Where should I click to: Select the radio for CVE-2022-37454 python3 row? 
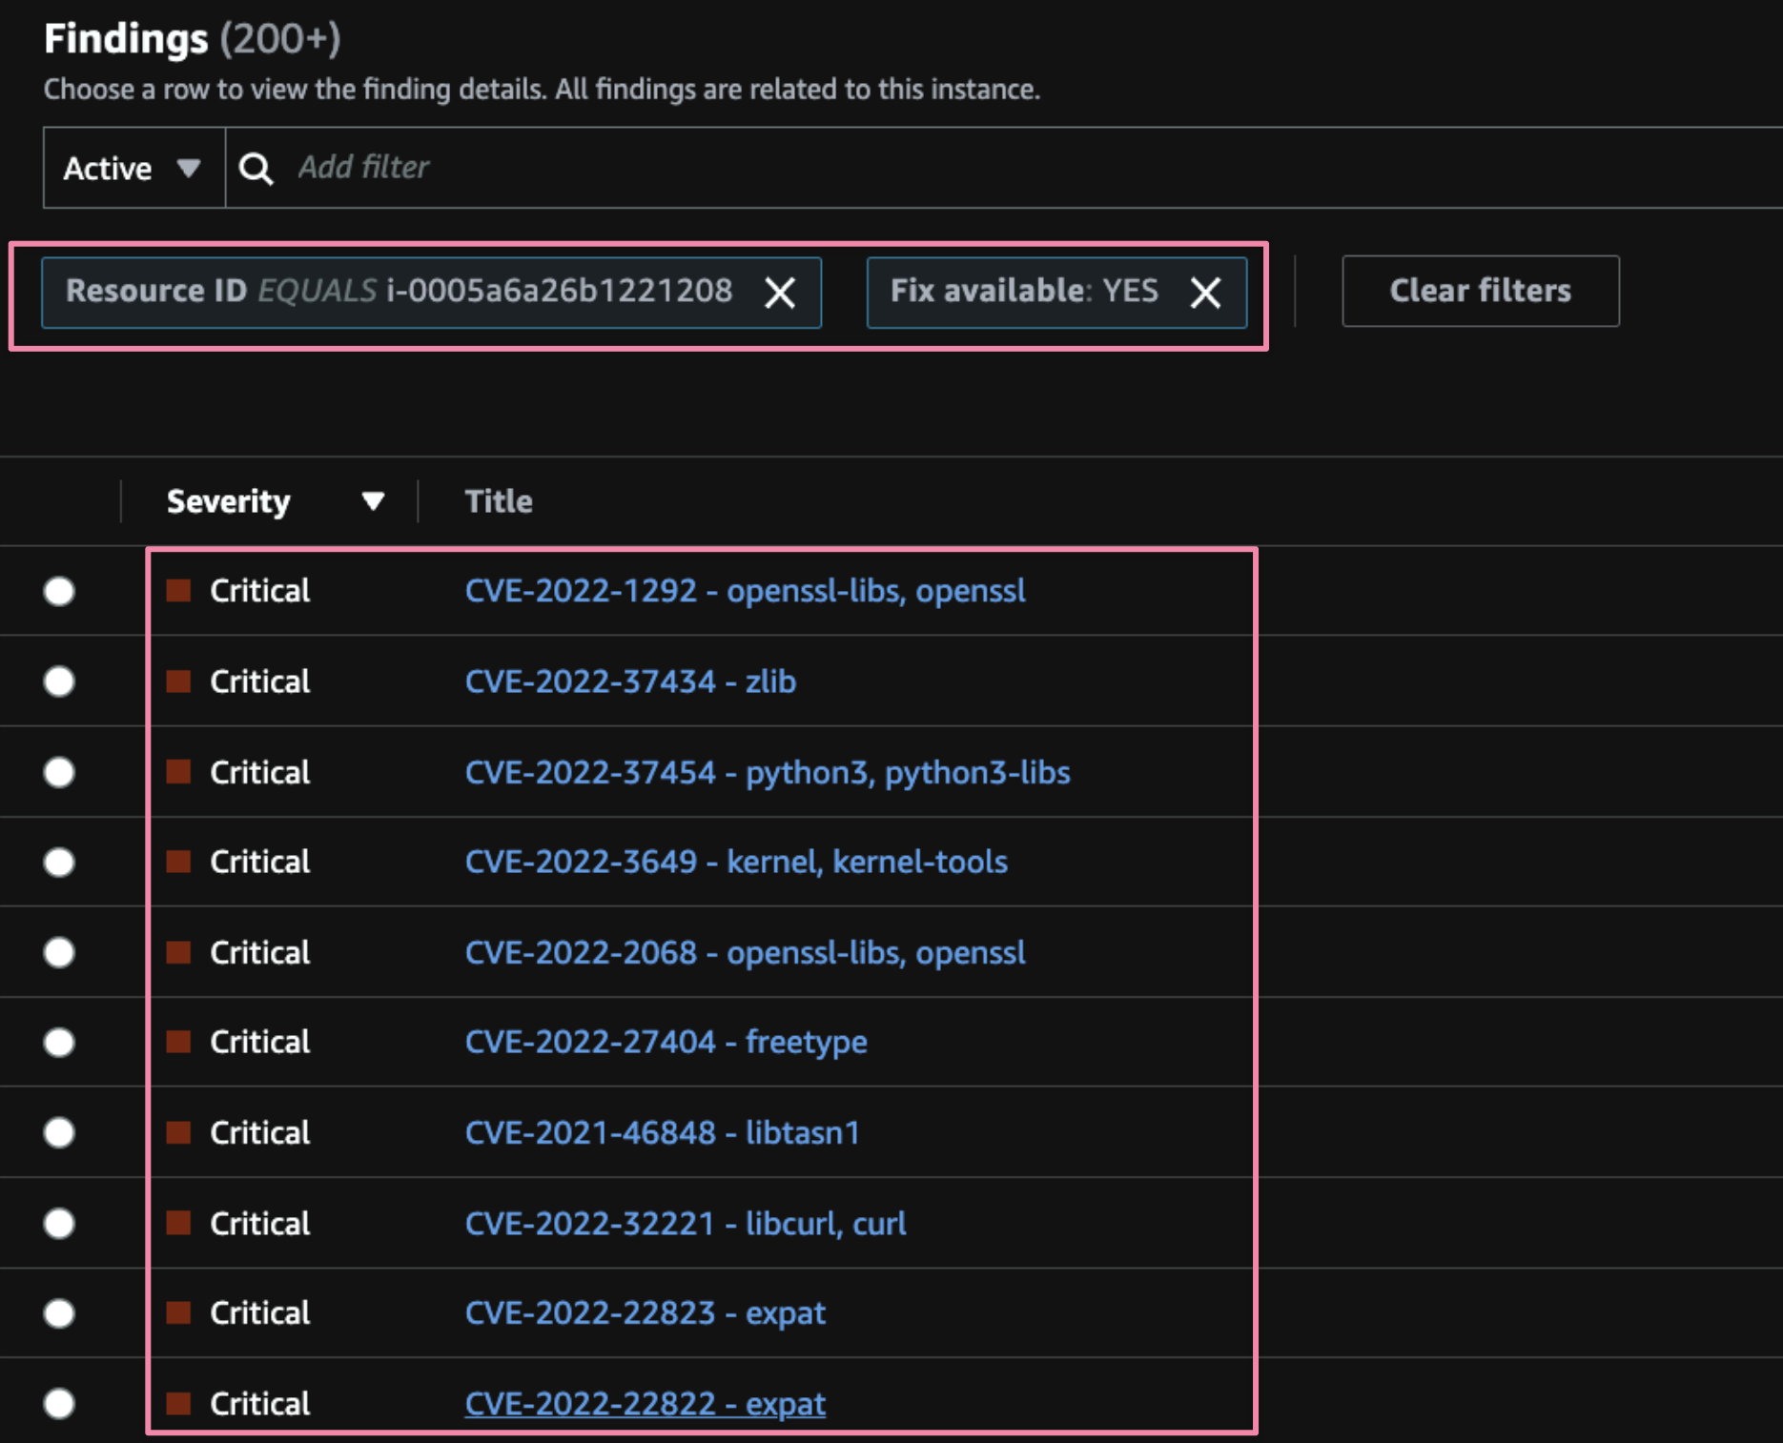(59, 772)
